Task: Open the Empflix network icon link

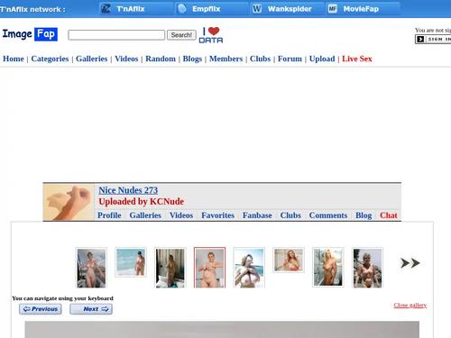Action: coord(182,9)
